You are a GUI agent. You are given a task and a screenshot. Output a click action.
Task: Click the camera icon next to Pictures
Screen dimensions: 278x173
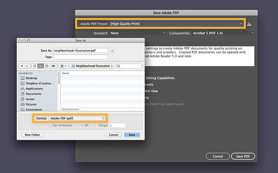pyautogui.click(x=23, y=104)
